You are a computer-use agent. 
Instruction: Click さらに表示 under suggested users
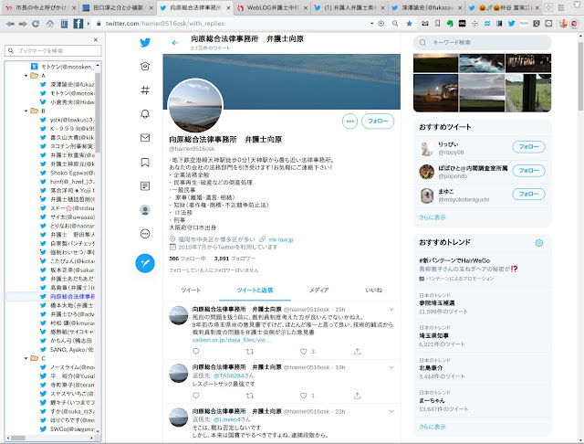[x=432, y=217]
